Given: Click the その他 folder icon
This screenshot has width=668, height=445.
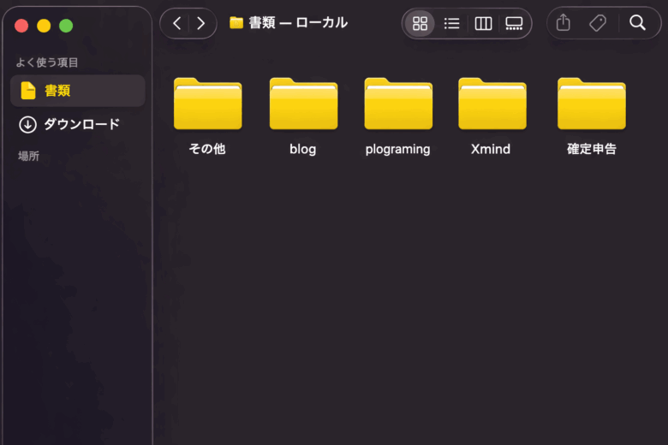Looking at the screenshot, I should (x=207, y=104).
